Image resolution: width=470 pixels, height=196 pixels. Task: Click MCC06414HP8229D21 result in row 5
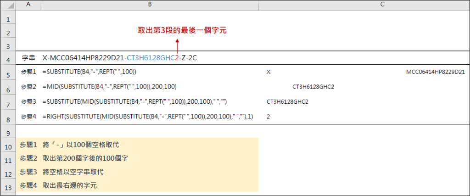[x=436, y=72]
